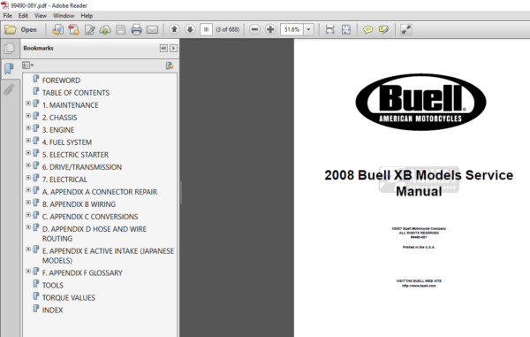Toggle the Page Thumbnails panel

[10, 48]
